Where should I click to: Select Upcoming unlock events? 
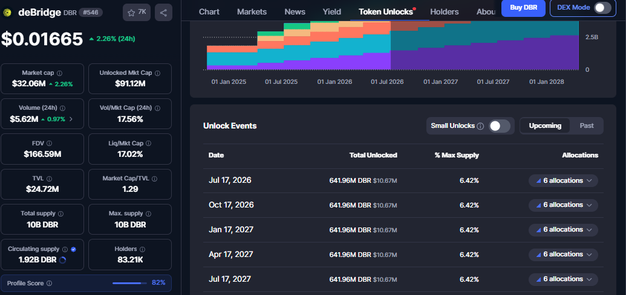click(x=545, y=126)
